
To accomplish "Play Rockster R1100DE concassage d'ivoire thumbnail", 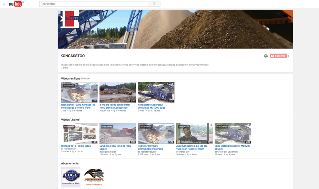I will [x=79, y=92].
